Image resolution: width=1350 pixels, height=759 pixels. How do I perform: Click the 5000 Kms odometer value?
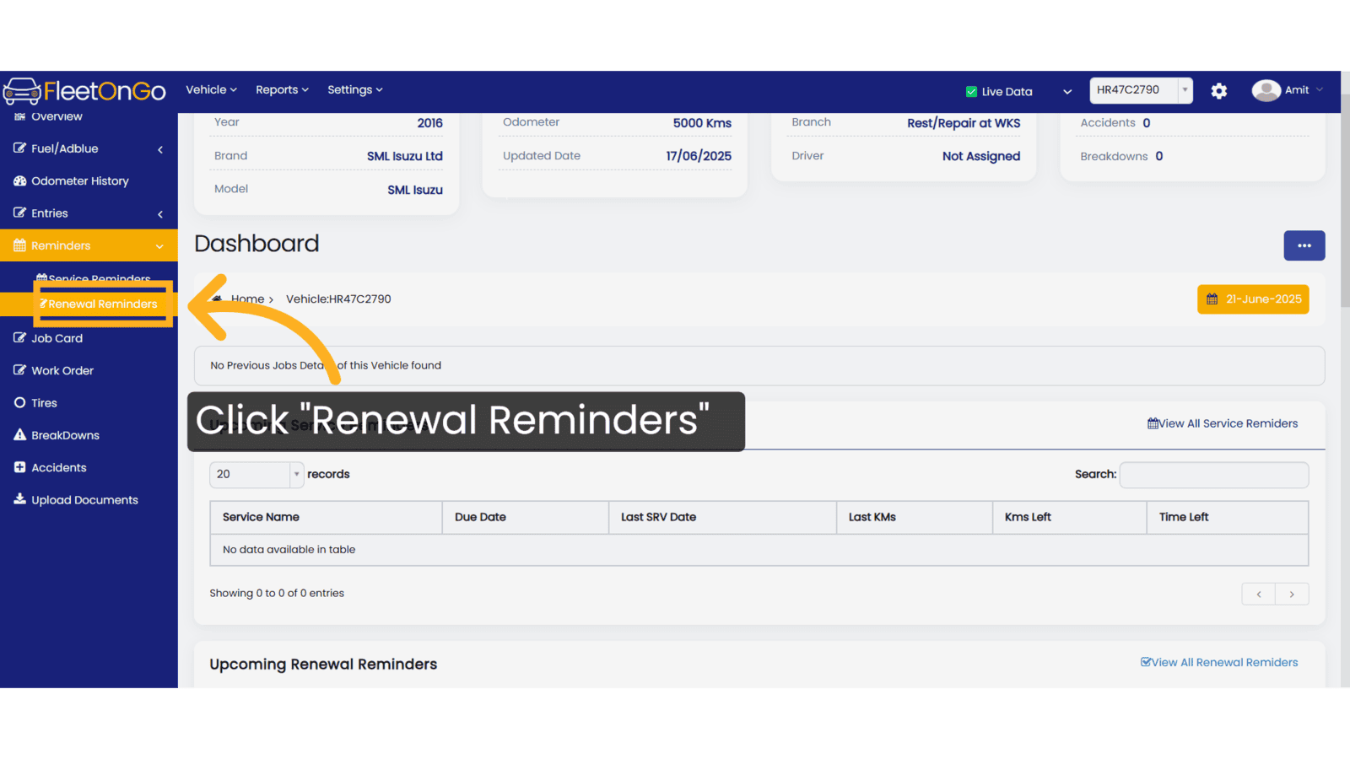pyautogui.click(x=702, y=123)
